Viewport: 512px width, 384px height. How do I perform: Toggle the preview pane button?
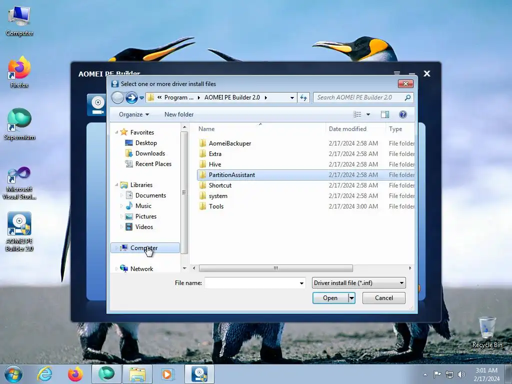[385, 114]
